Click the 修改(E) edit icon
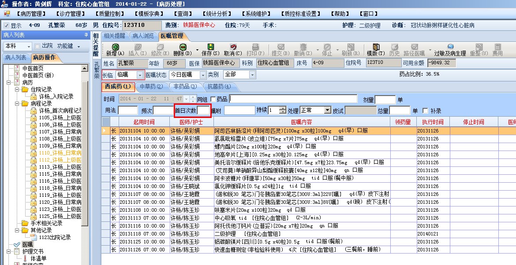516x265 pixels. coord(160,47)
